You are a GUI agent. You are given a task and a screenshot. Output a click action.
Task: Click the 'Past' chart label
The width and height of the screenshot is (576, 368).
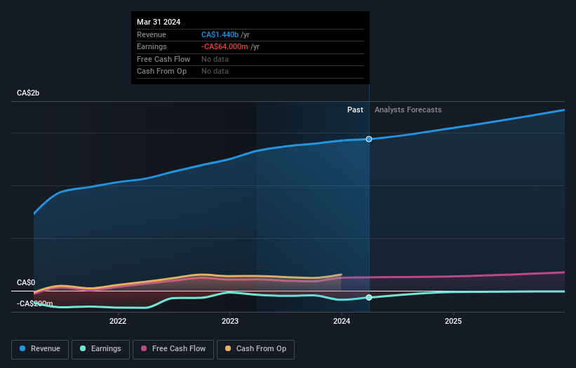(355, 110)
